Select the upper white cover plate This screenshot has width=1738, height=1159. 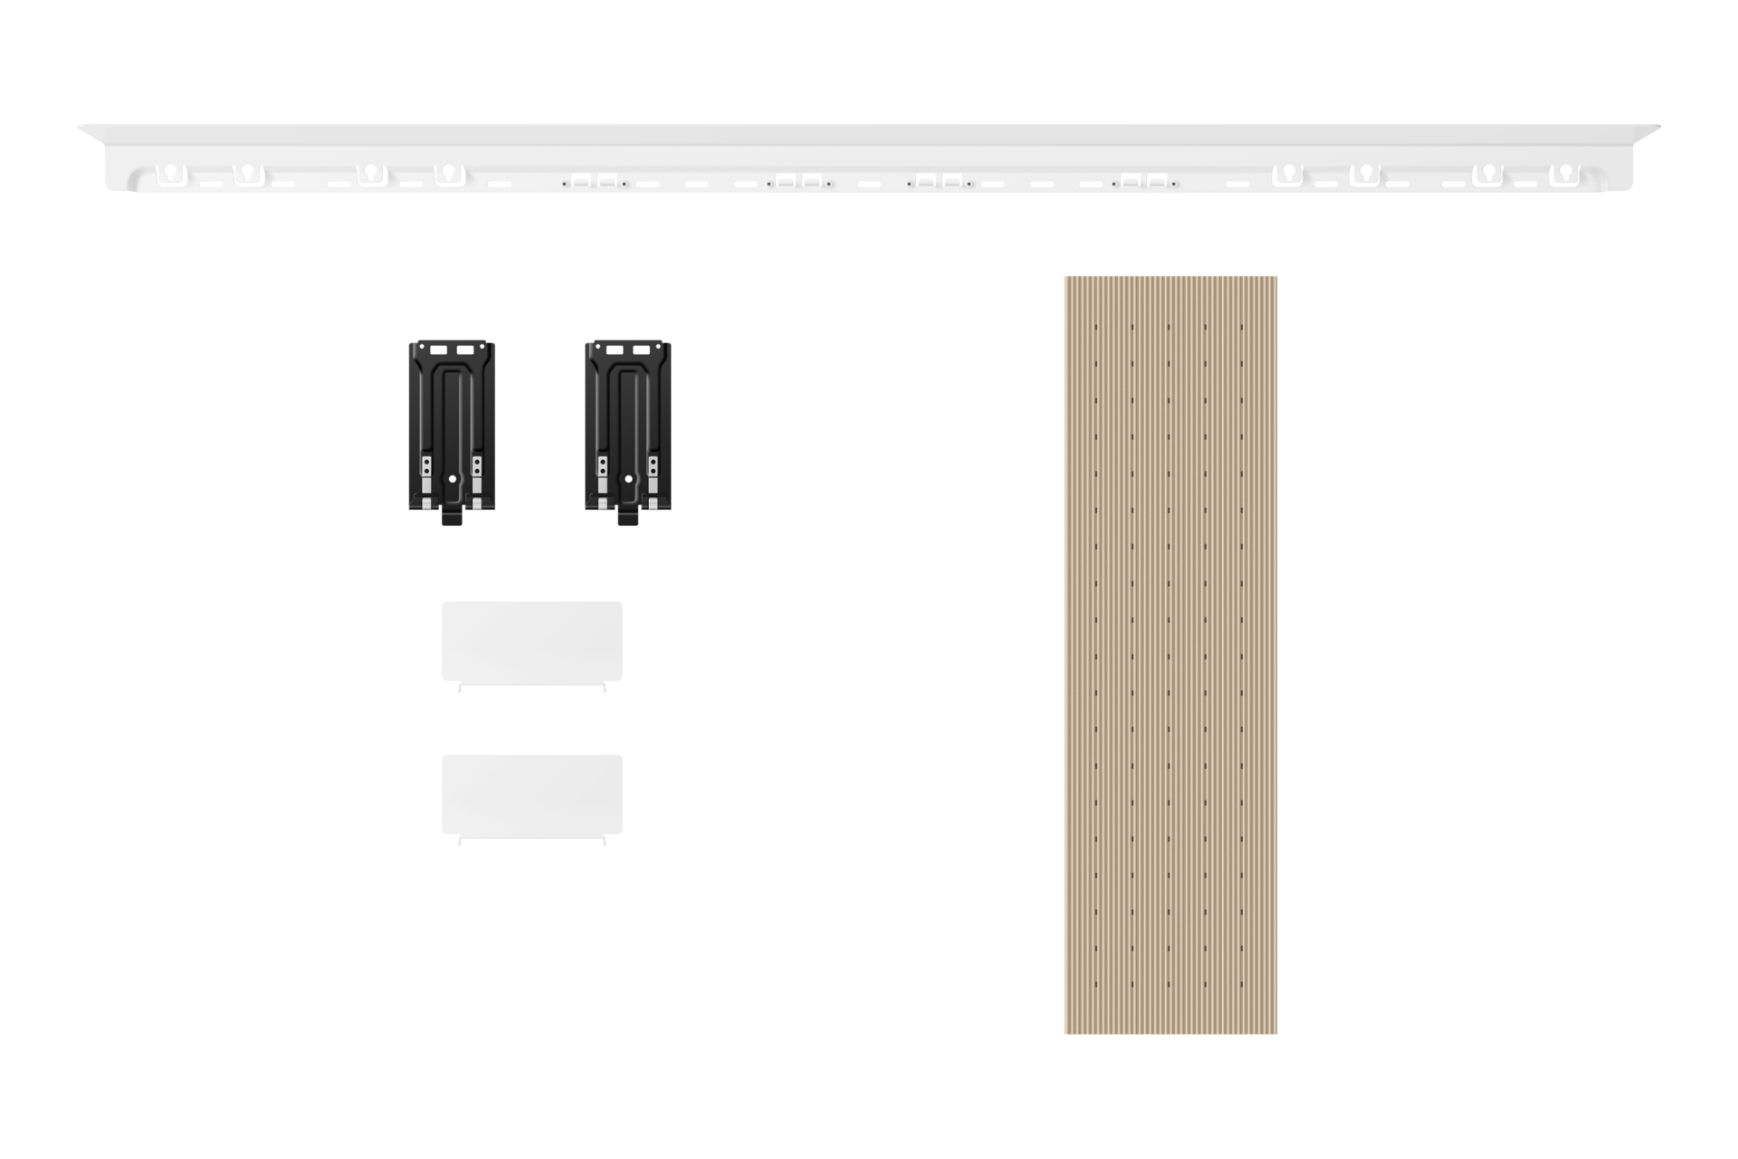[x=532, y=641]
